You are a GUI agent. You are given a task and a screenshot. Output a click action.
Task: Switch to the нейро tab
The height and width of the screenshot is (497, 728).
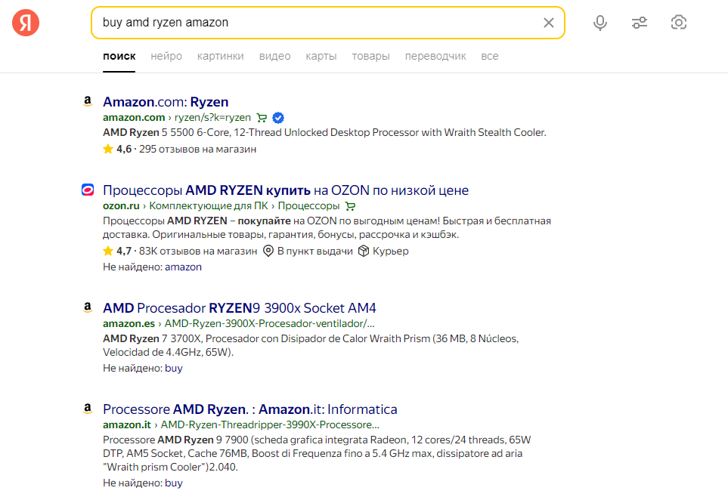pyautogui.click(x=166, y=56)
